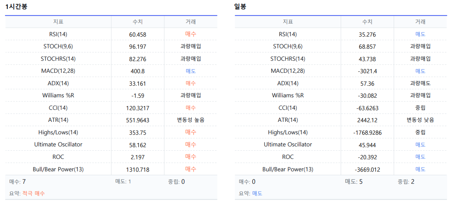The width and height of the screenshot is (451, 204).
Task: Select the daily ATR value 2442.12
Action: [367, 121]
